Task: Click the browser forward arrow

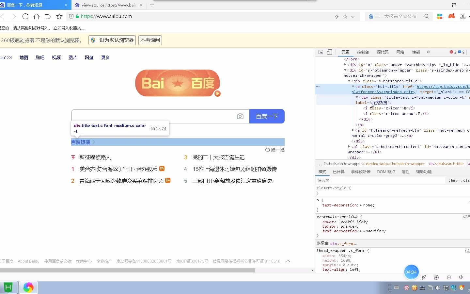Action: (14, 16)
